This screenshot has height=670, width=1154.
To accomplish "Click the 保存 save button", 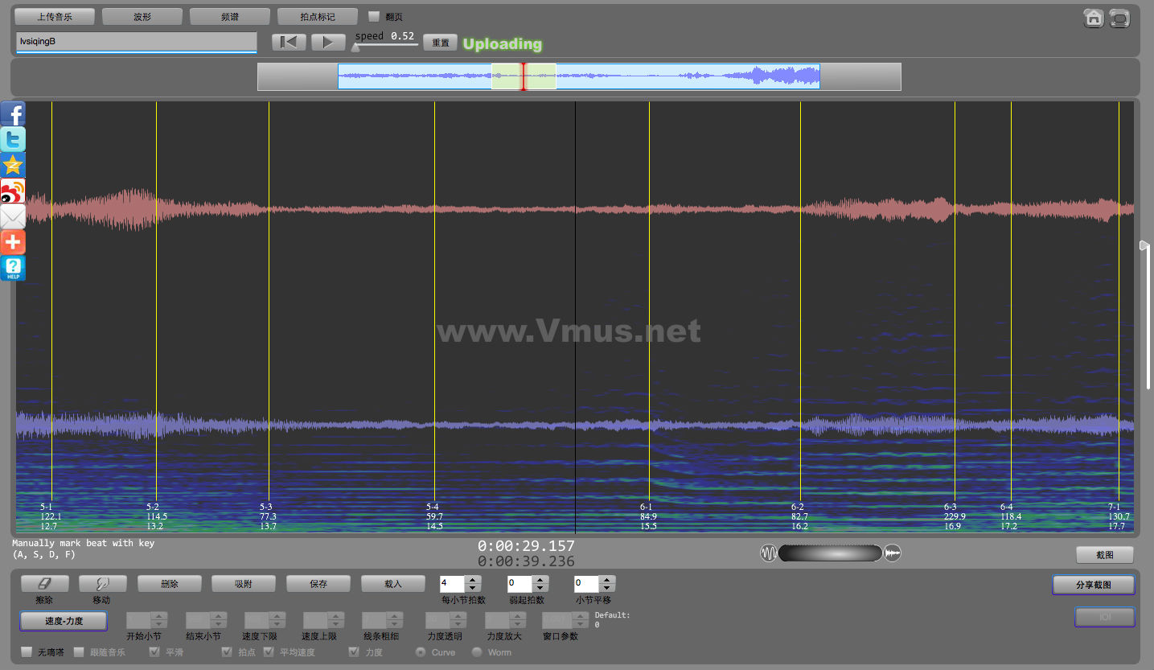I will coord(318,584).
